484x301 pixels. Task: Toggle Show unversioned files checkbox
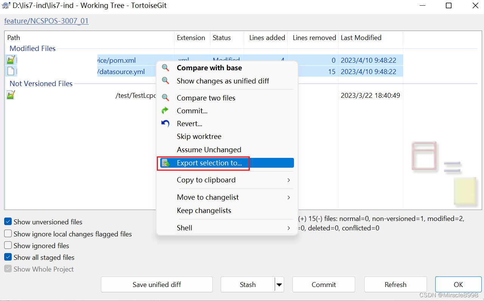(x=8, y=222)
